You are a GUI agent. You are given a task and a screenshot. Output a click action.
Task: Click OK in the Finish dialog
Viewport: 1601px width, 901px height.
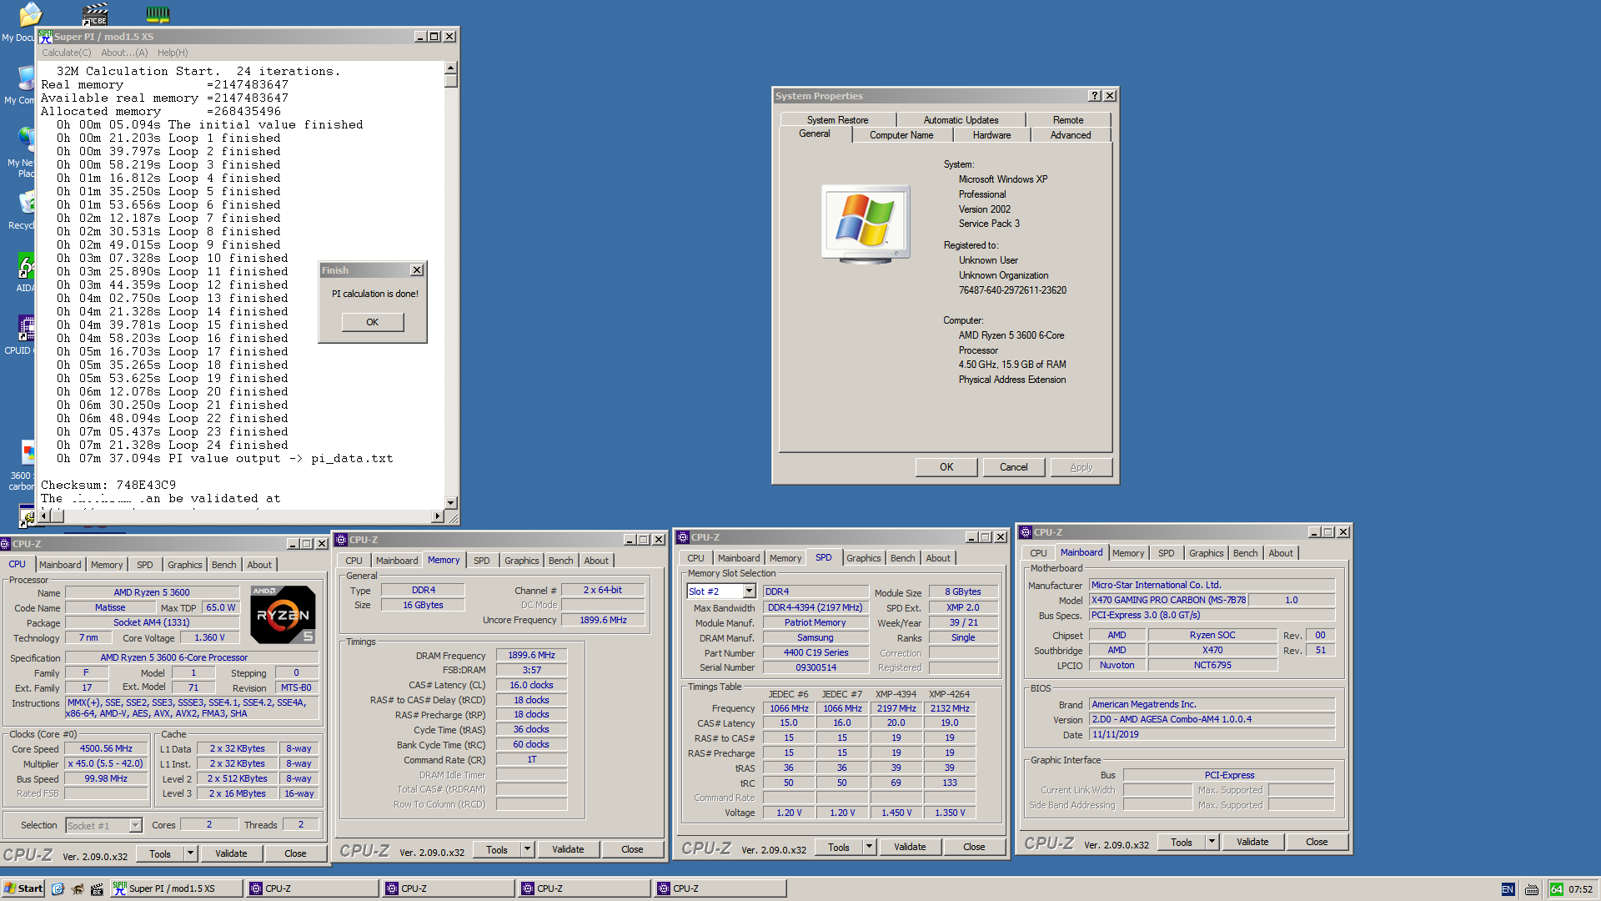point(372,322)
